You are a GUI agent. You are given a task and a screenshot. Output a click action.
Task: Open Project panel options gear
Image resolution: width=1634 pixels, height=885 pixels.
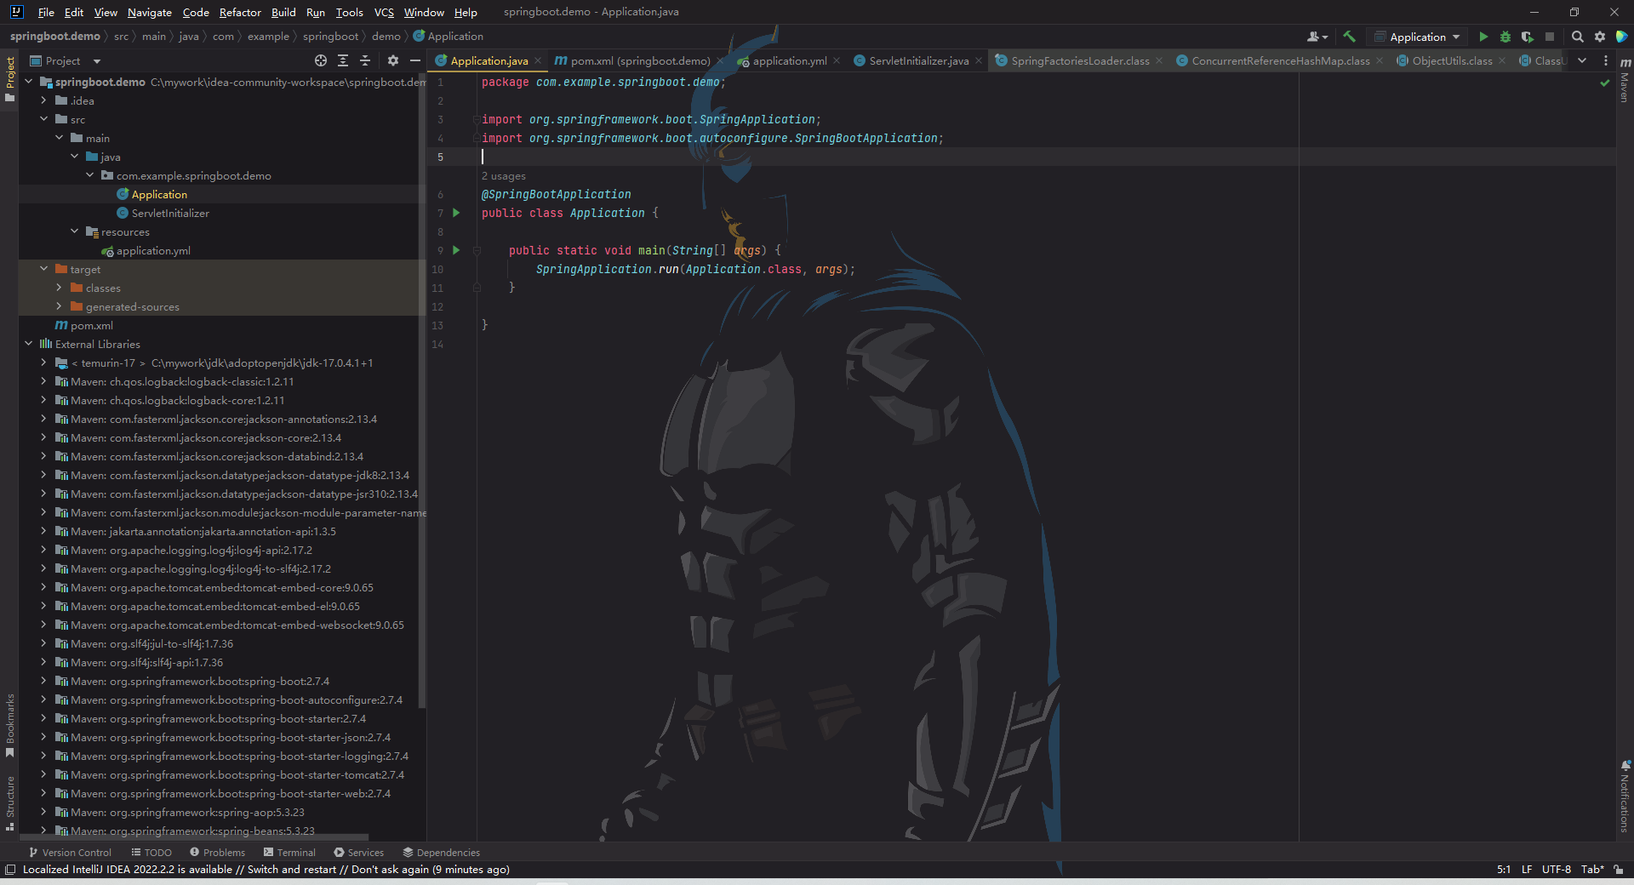392,60
